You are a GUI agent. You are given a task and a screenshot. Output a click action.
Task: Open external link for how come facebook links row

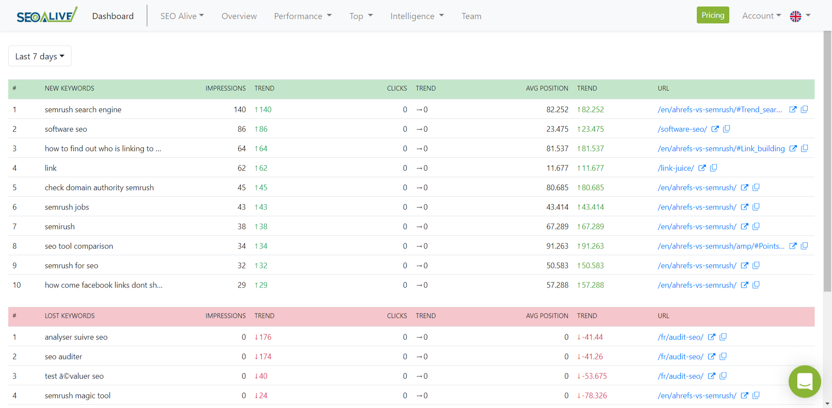pos(744,285)
